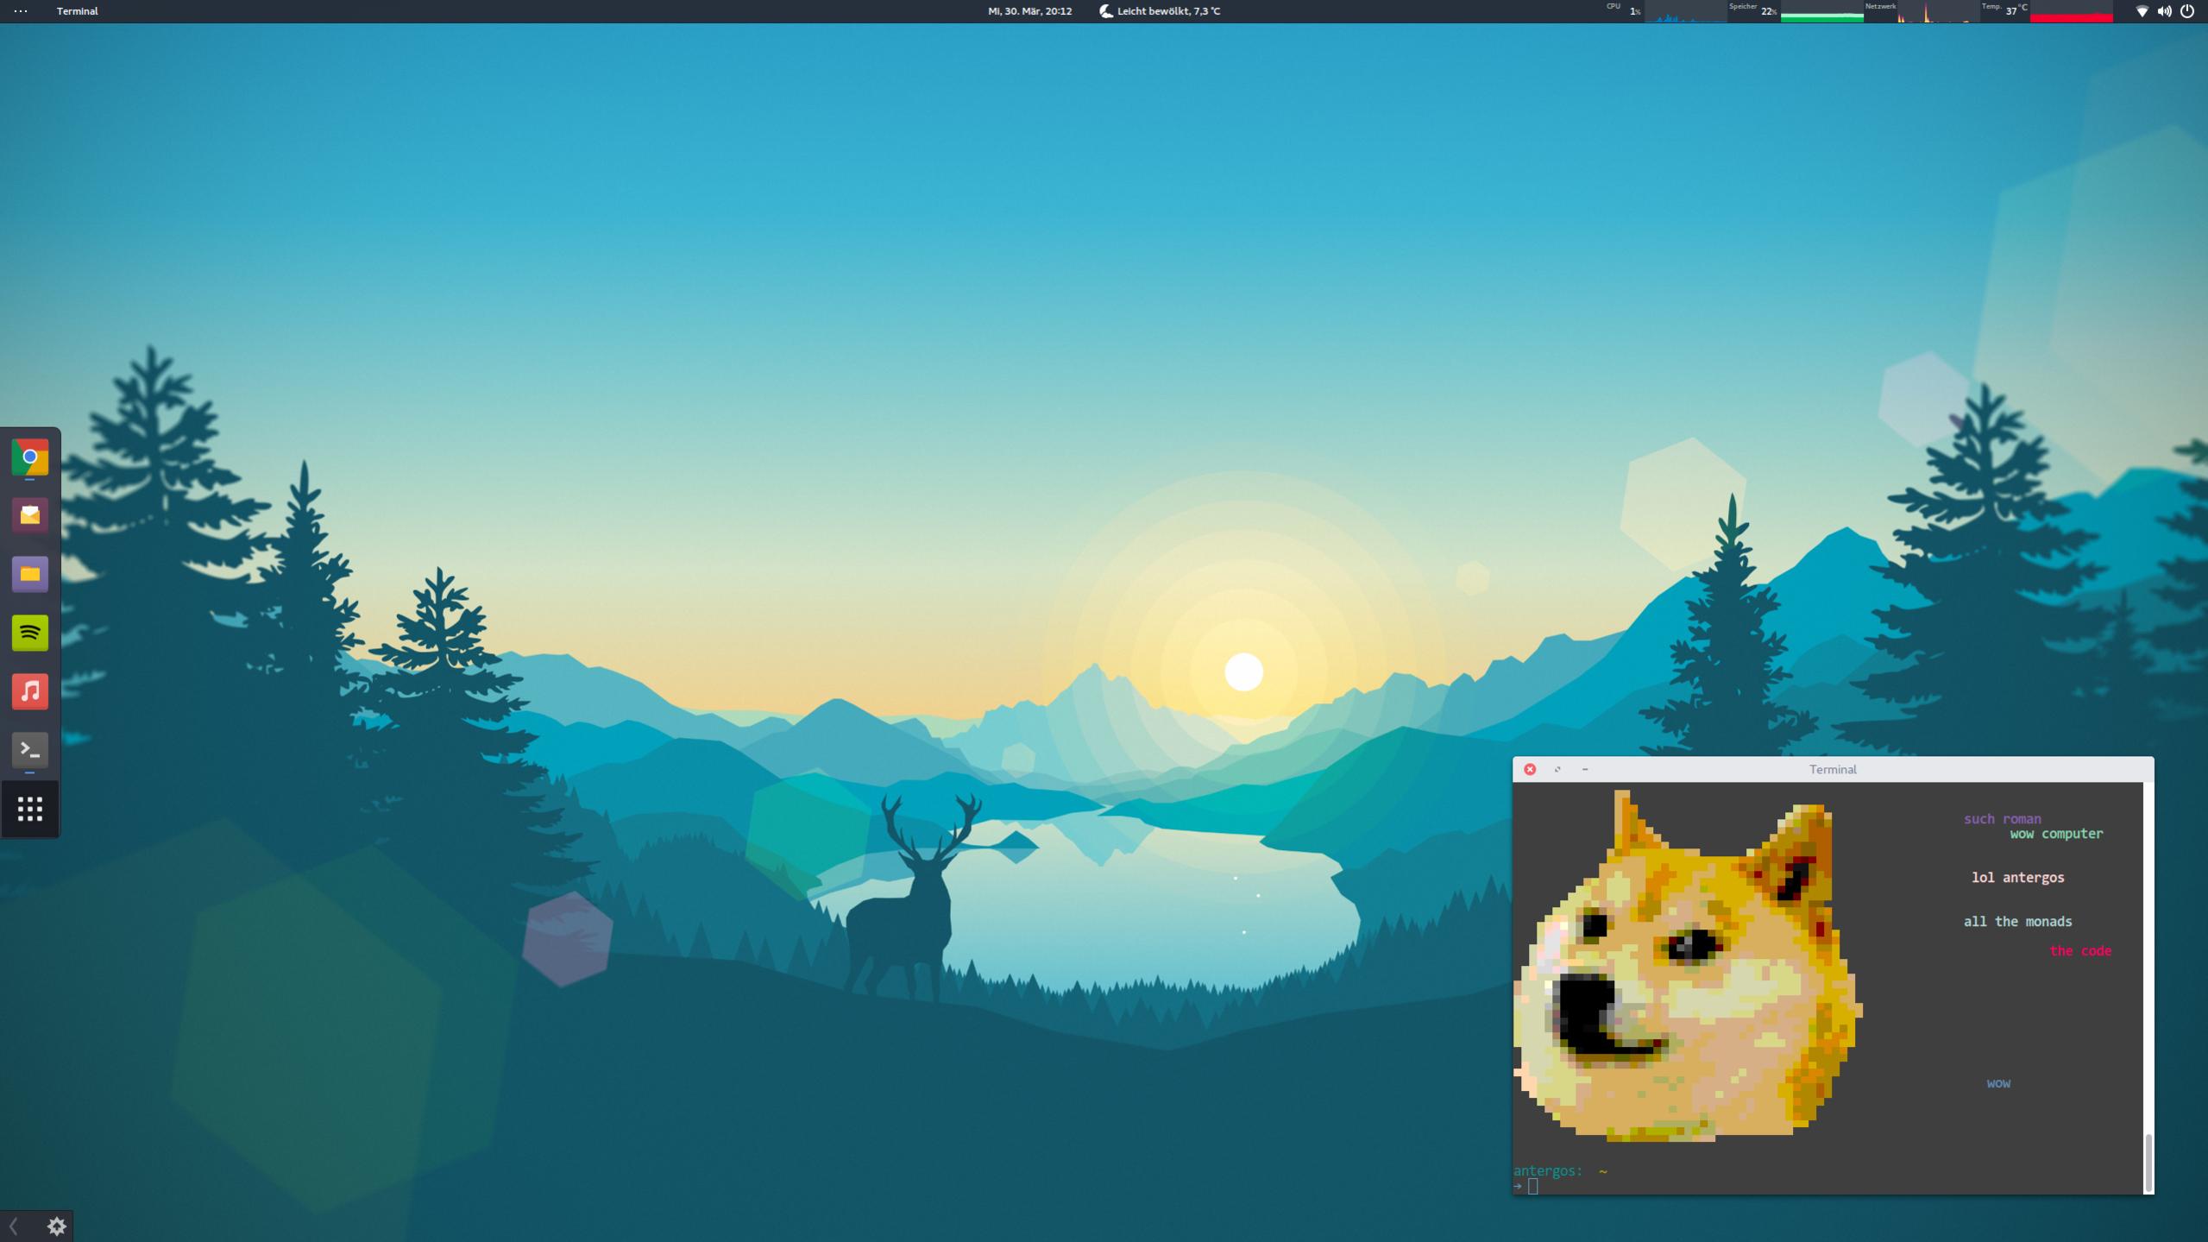Launch the mail app in dock
2208x1242 pixels.
[29, 515]
